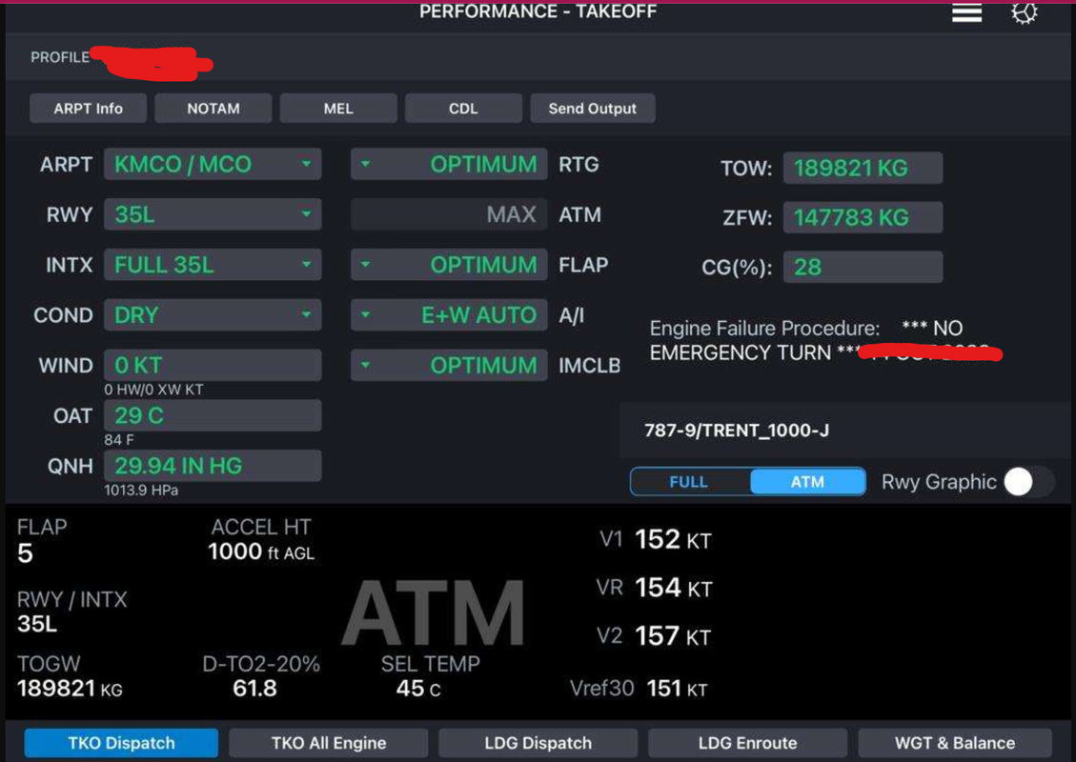Click the FLAP 5 result value
The height and width of the screenshot is (762, 1076).
click(x=26, y=552)
